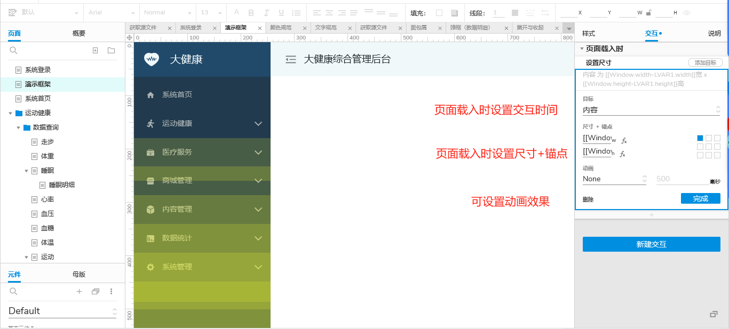Viewport: 729px width, 329px height.
Task: Click the fx icon for height
Action: 622,154
